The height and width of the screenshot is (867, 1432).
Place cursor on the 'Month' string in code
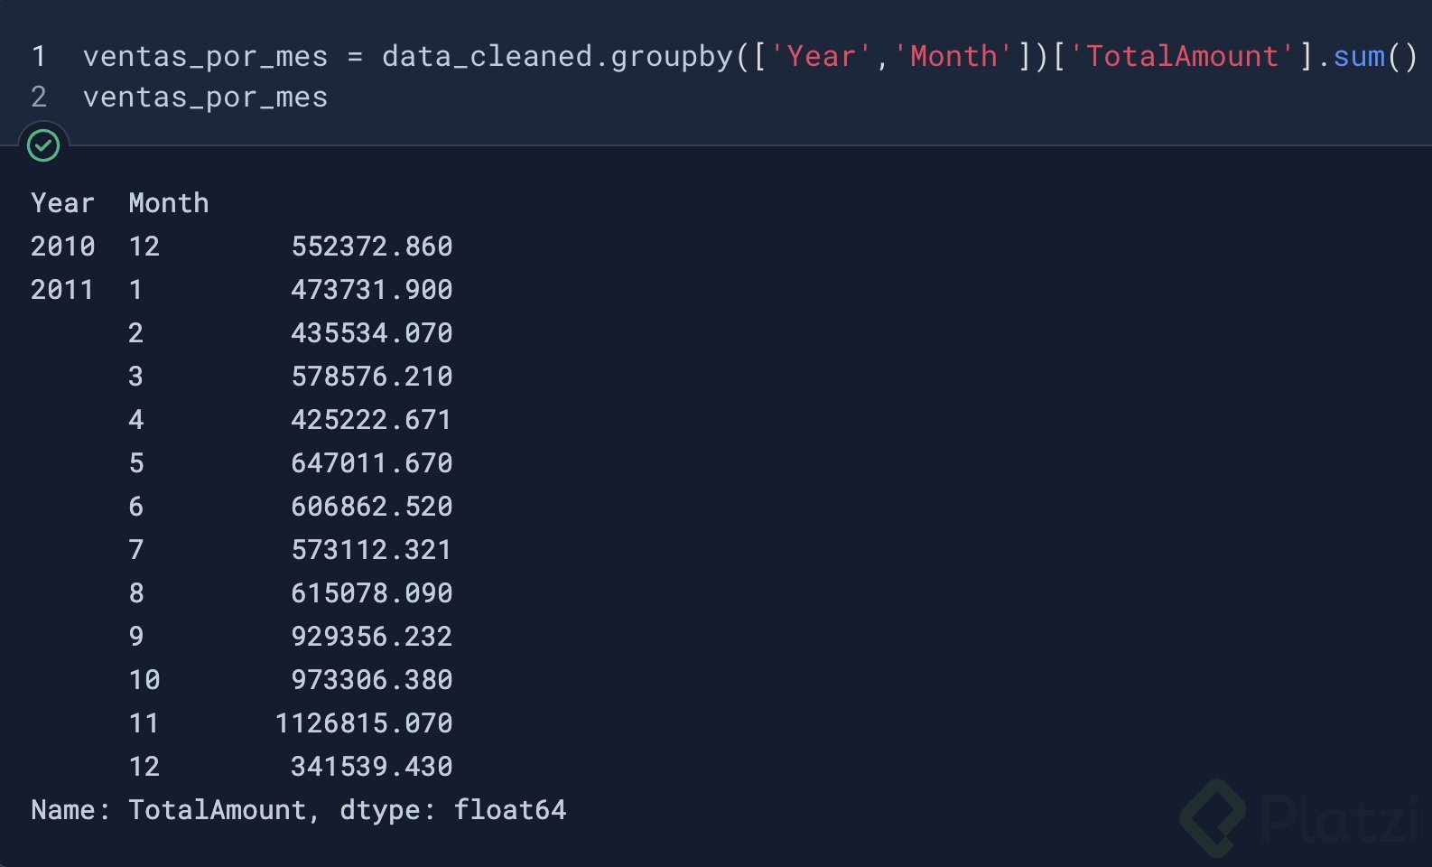coord(953,57)
